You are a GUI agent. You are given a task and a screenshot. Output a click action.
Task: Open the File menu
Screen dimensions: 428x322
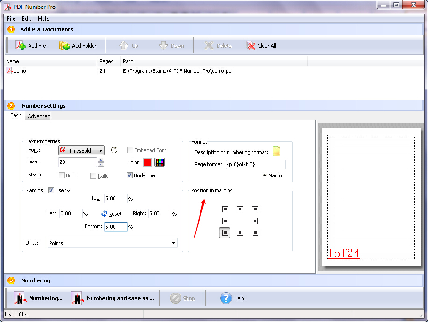(x=11, y=19)
